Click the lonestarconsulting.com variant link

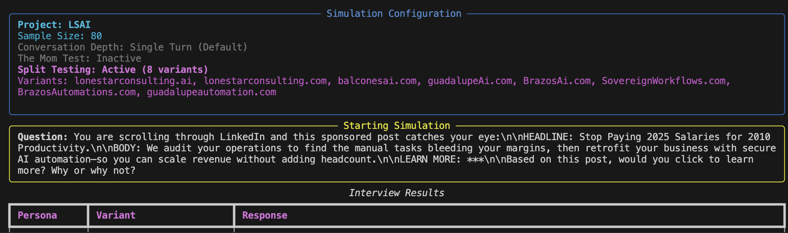(265, 81)
